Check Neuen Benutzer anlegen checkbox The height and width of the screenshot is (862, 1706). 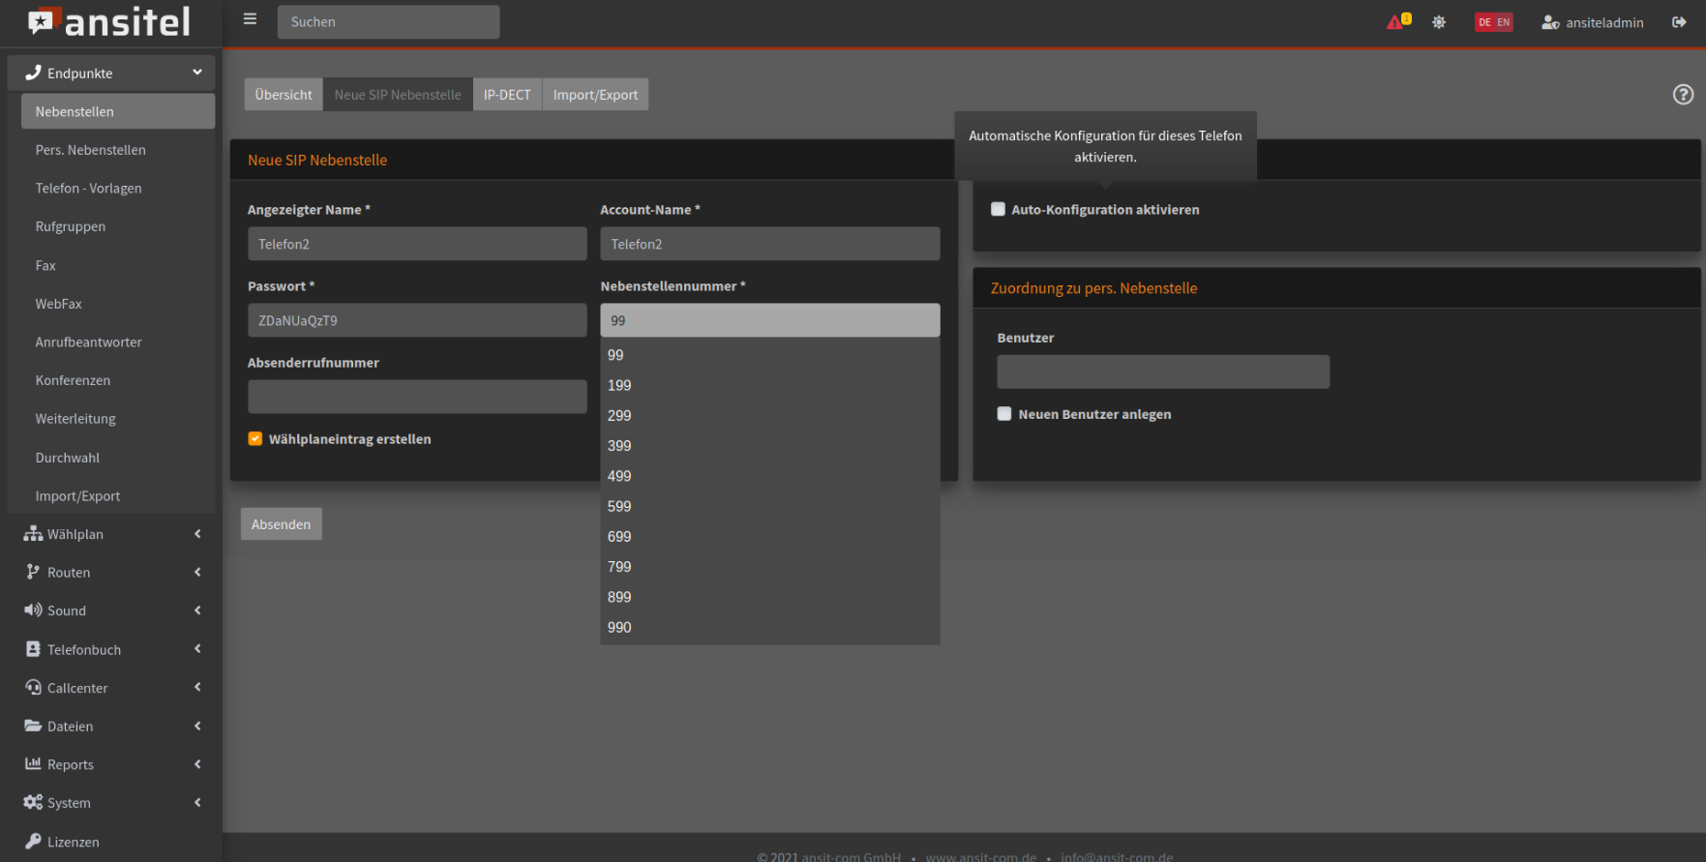tap(1004, 414)
